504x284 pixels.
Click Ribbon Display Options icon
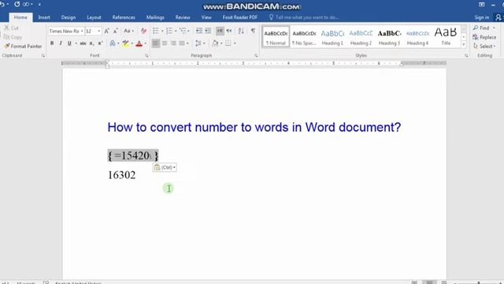pyautogui.click(x=481, y=5)
